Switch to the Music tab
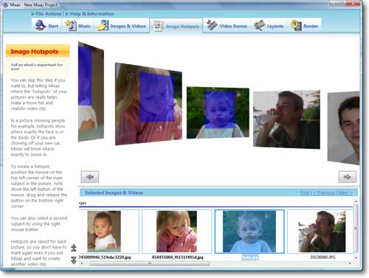The height and width of the screenshot is (278, 369). [x=77, y=26]
